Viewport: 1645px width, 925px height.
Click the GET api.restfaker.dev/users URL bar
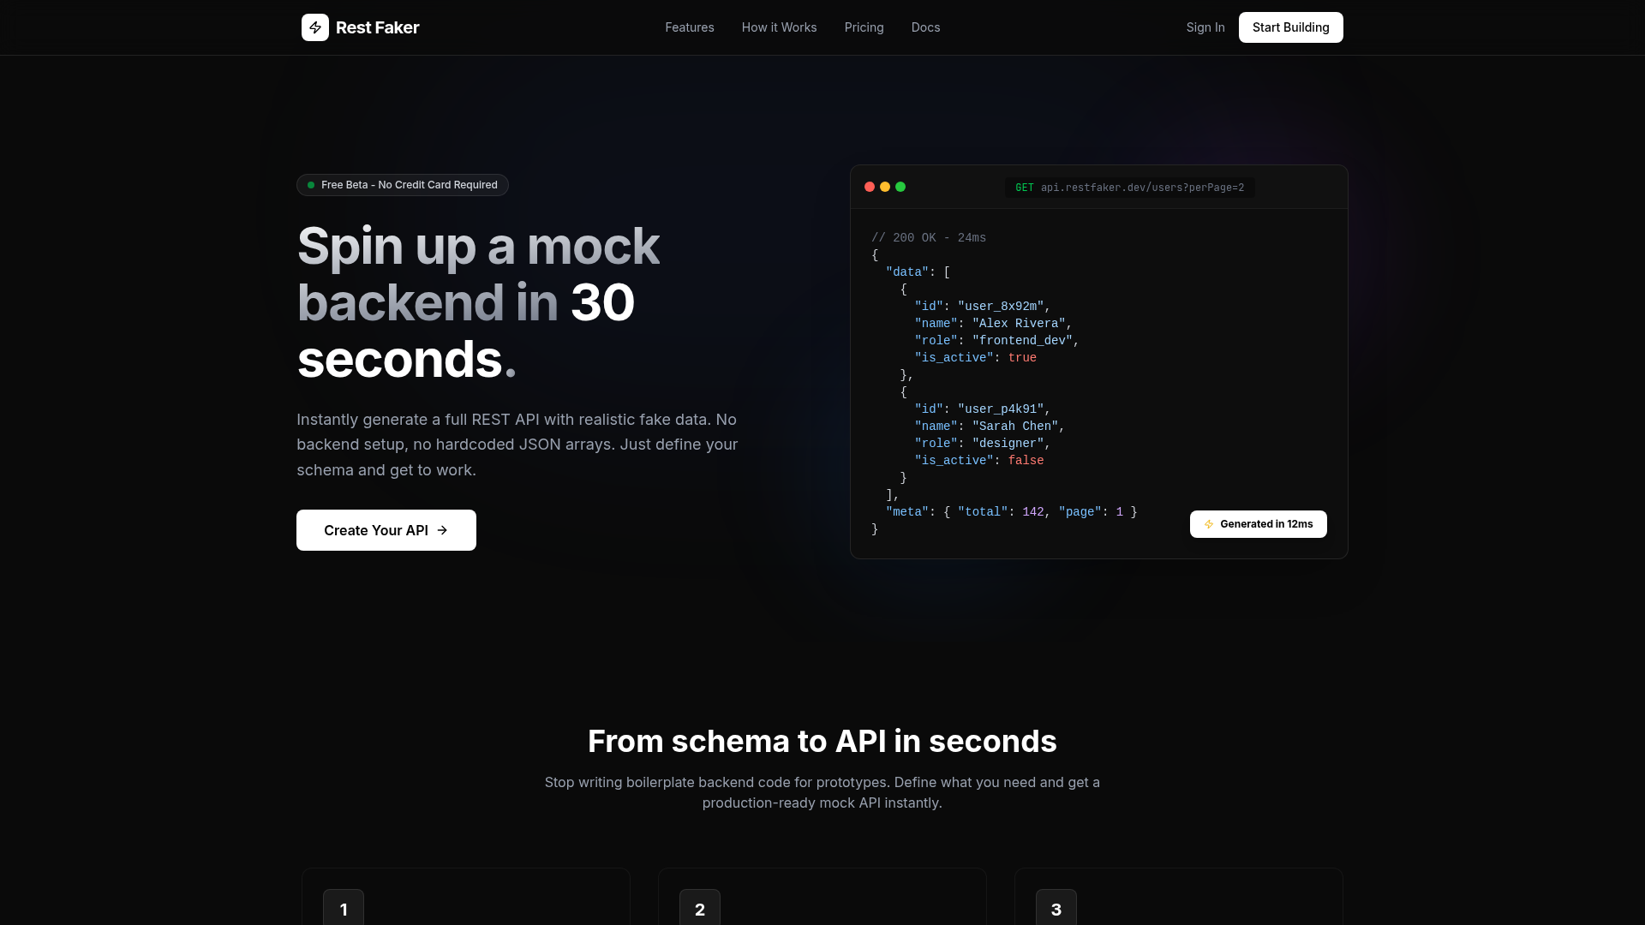coord(1129,188)
